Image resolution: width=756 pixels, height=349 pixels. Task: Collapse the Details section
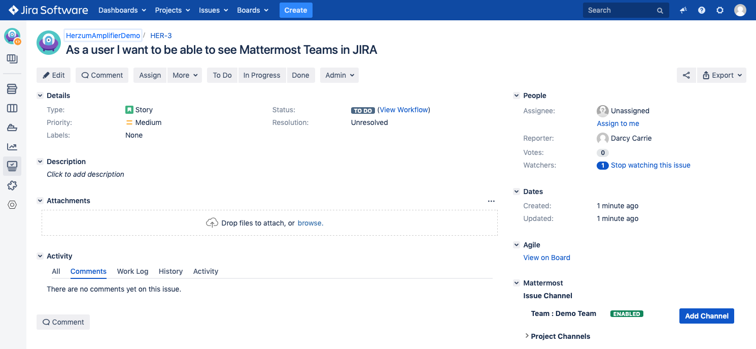[40, 96]
